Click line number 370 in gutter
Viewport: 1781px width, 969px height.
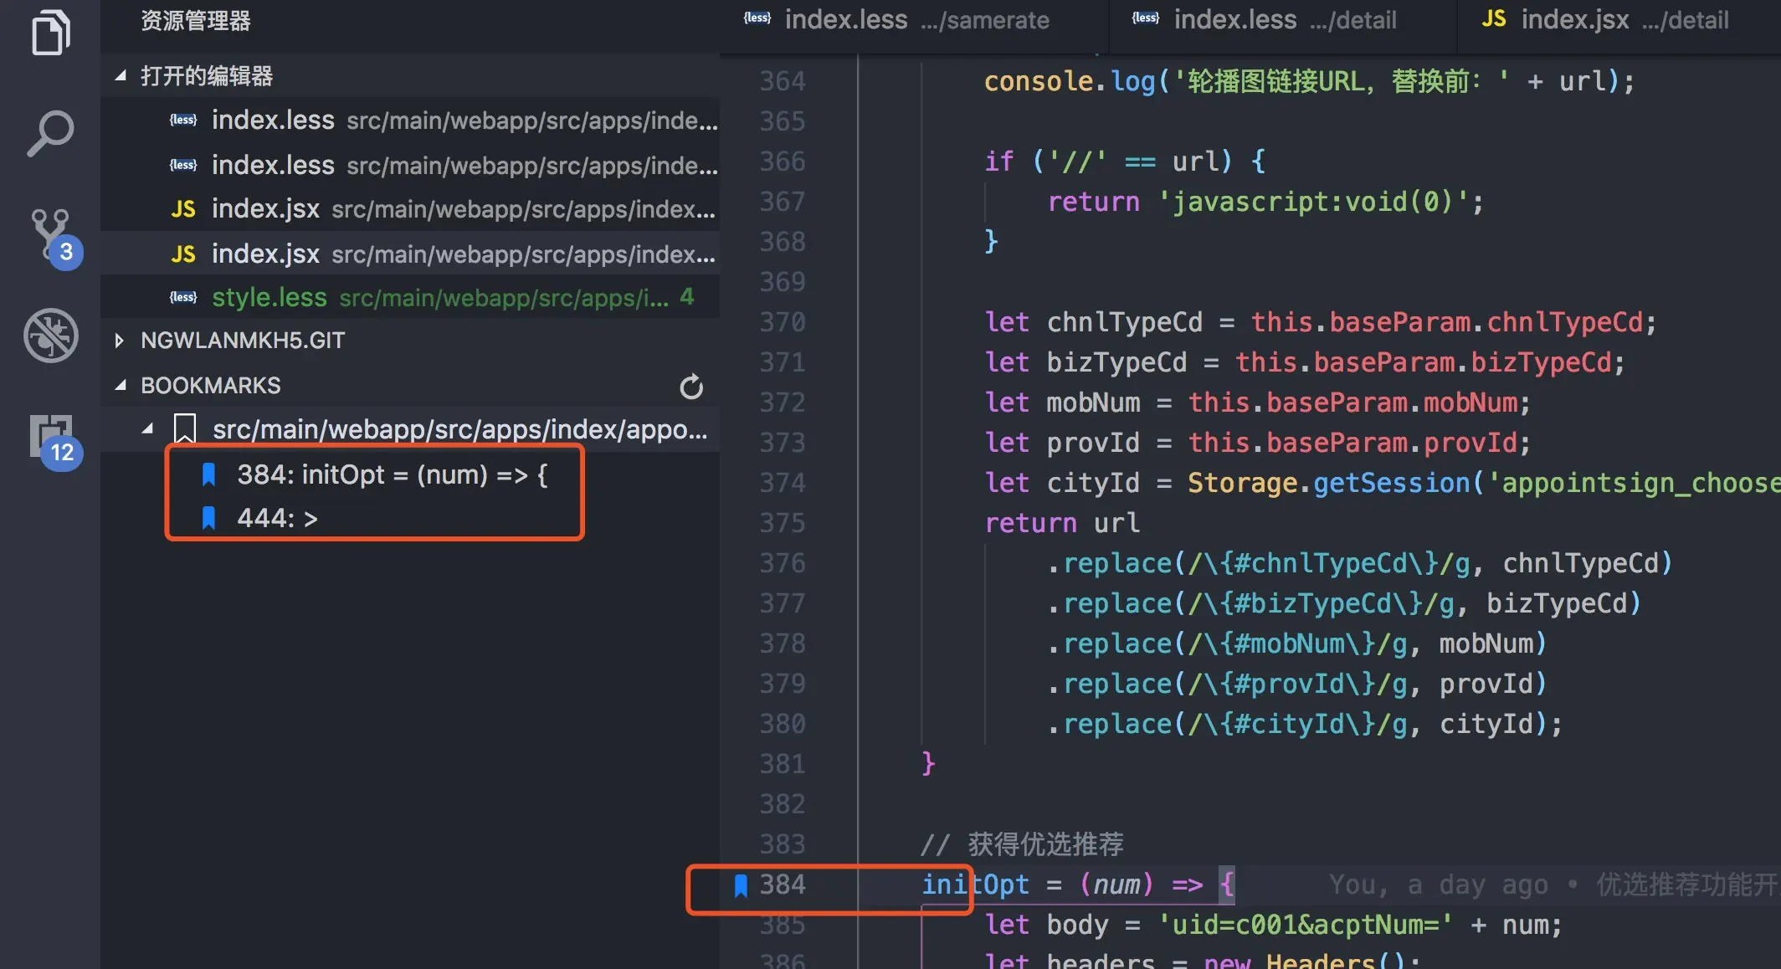click(x=783, y=323)
